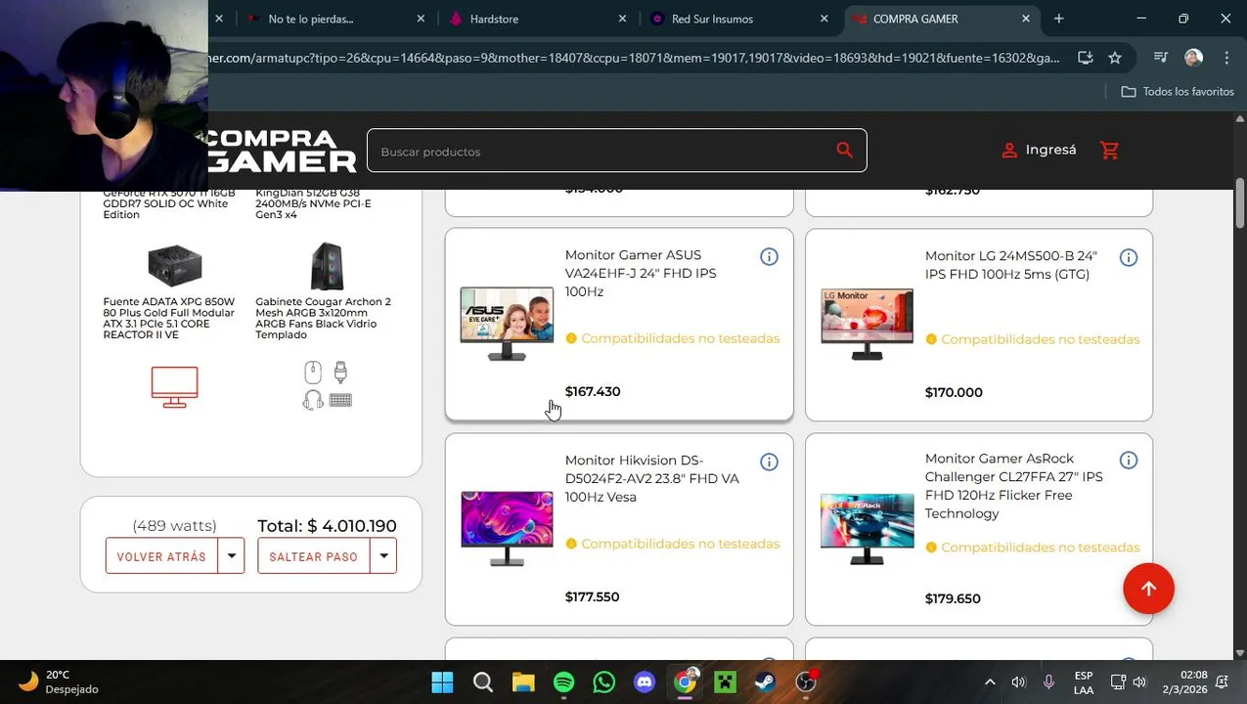The width and height of the screenshot is (1247, 704).
Task: Click the VOLVER ATRÁS button
Action: (162, 555)
